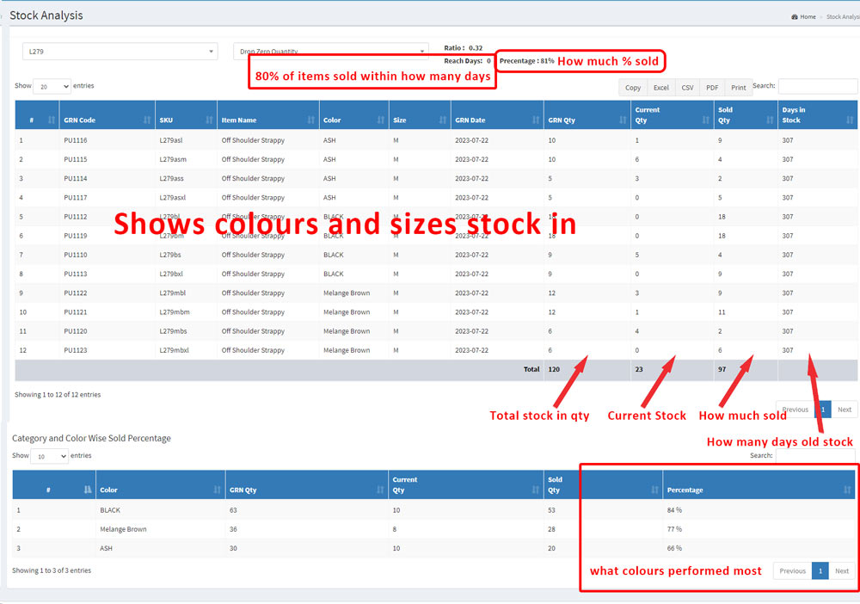This screenshot has width=860, height=604.
Task: Sort by GRN Date column icon
Action: click(x=534, y=120)
